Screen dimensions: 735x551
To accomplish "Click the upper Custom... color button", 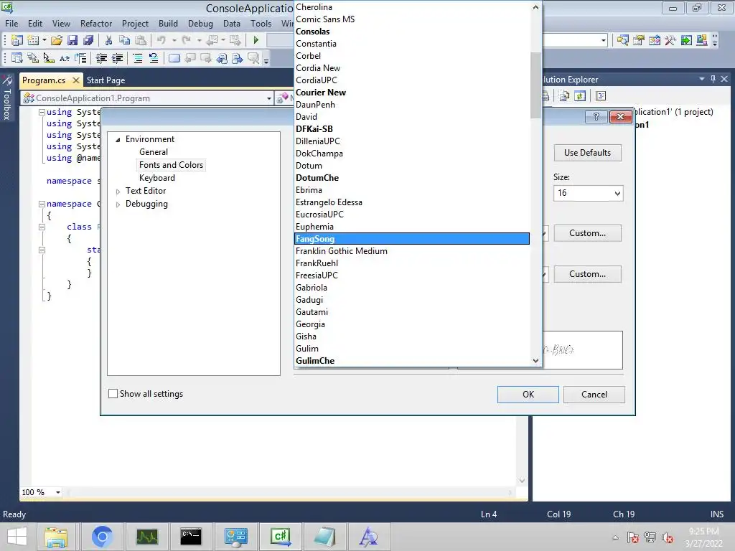I will (587, 233).
